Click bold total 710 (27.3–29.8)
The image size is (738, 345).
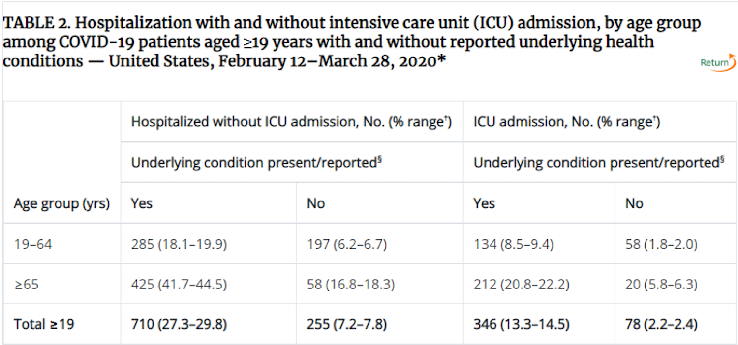point(180,324)
